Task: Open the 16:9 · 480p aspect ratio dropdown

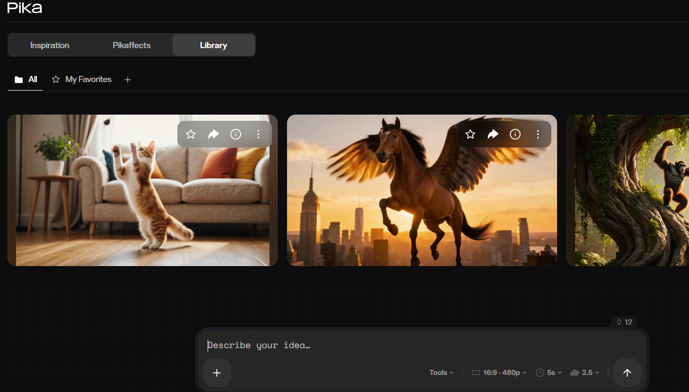Action: pos(499,373)
